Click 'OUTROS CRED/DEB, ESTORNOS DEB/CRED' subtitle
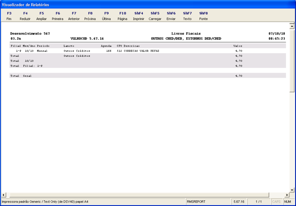296x206 pixels. [186, 39]
